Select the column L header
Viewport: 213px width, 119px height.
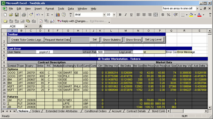[111, 31]
